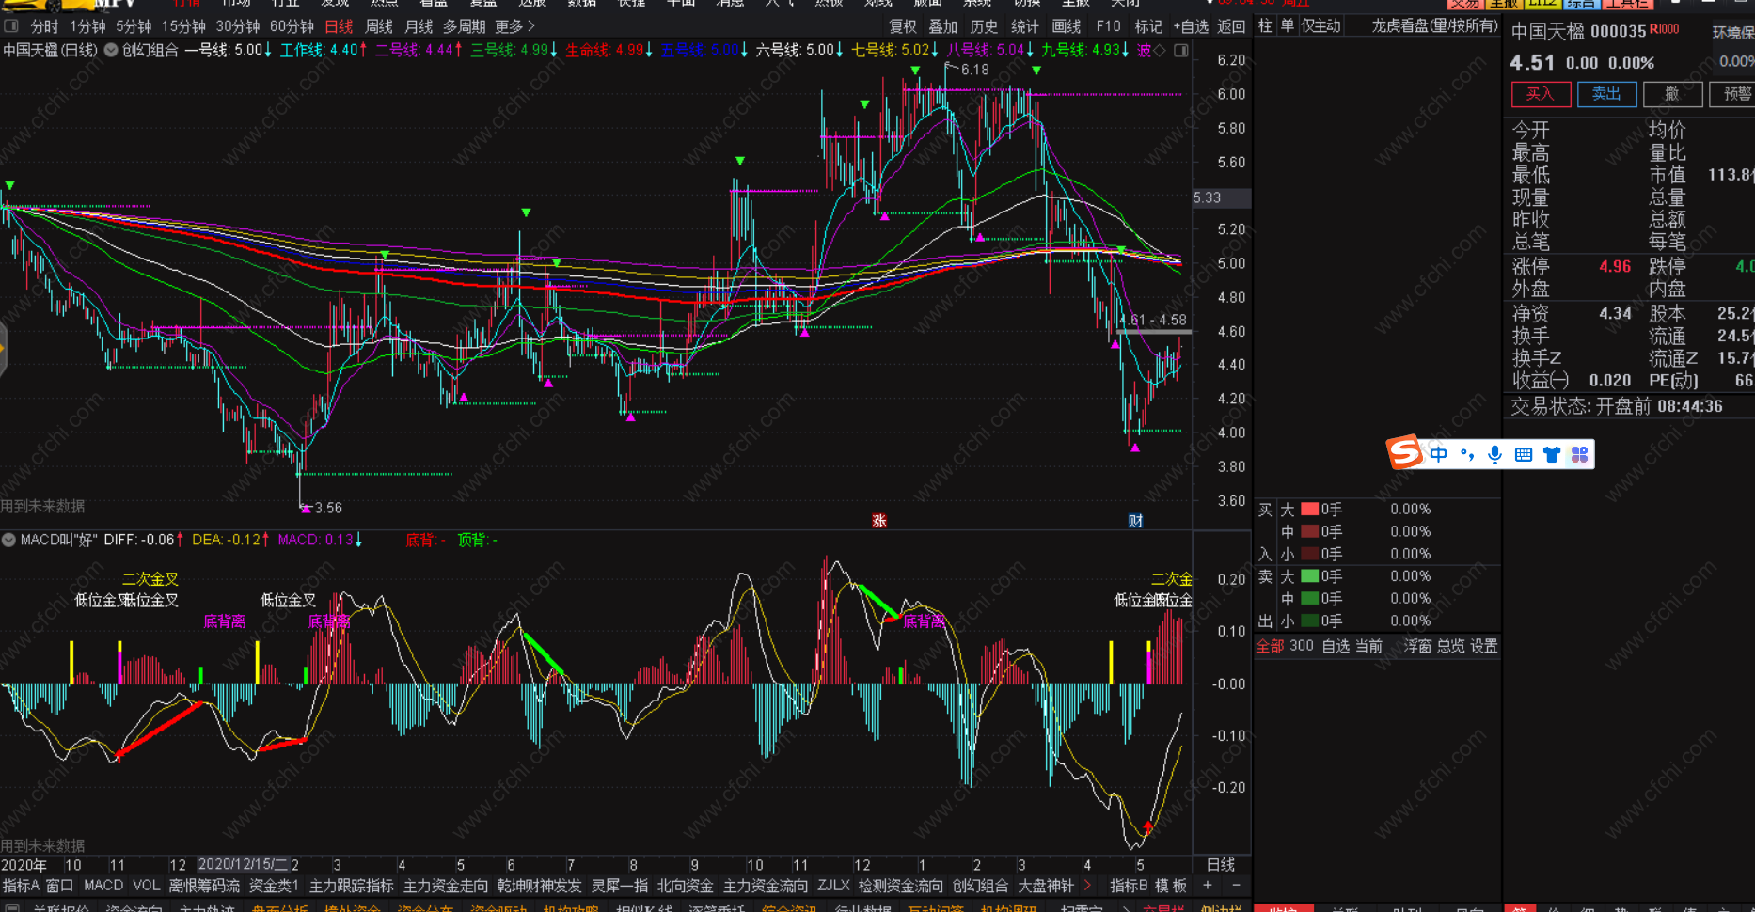Click the 买入 buy button
Image resolution: width=1755 pixels, height=912 pixels.
[x=1541, y=94]
